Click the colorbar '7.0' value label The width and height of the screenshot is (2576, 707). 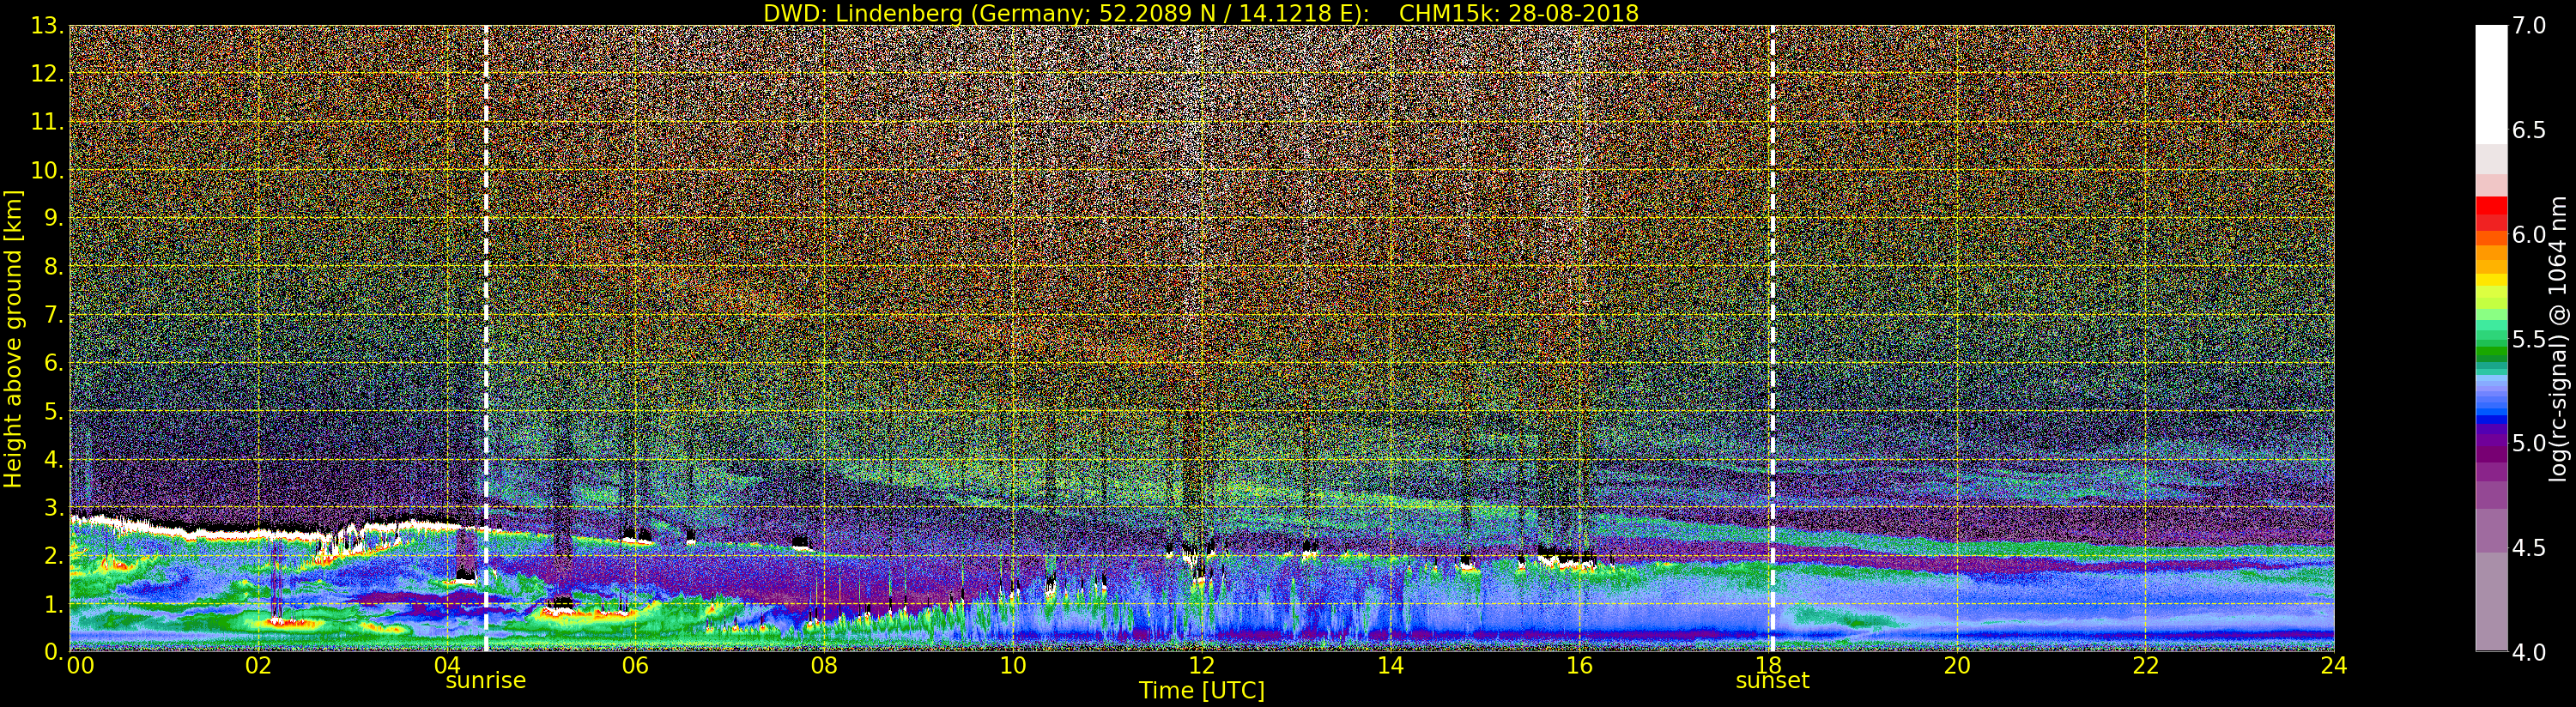tap(2529, 25)
